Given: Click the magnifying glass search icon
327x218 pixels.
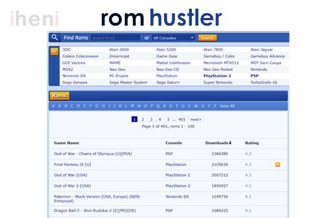Looking at the screenshot, I should [55, 38].
